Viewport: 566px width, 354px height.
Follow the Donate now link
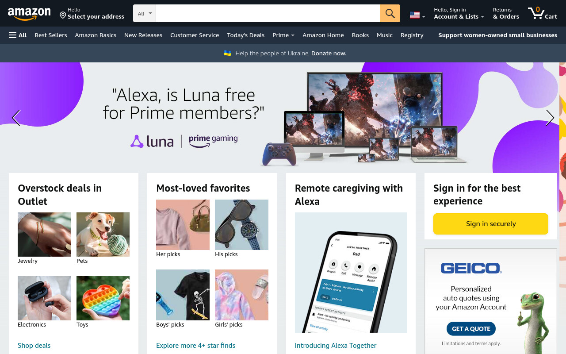(x=329, y=53)
